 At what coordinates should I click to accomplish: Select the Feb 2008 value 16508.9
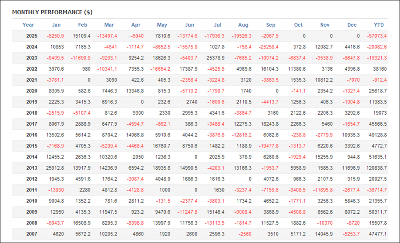pos(81,223)
